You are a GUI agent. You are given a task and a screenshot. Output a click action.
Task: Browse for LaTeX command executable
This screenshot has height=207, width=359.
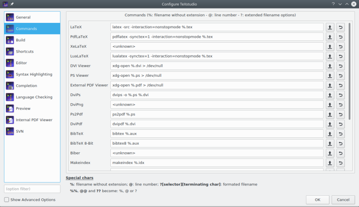tap(330, 27)
